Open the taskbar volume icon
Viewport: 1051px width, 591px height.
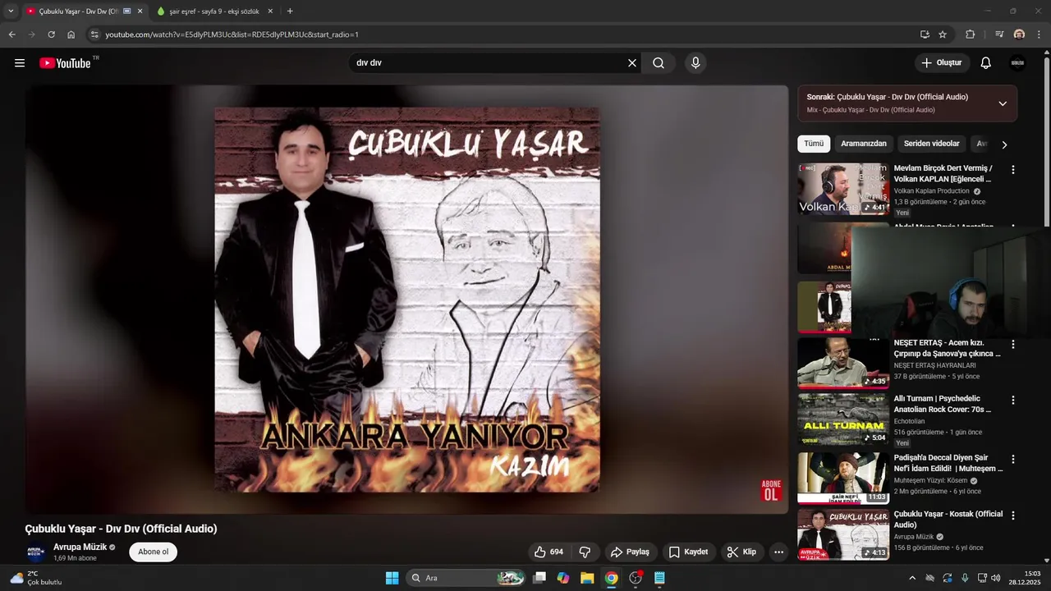[x=996, y=578]
